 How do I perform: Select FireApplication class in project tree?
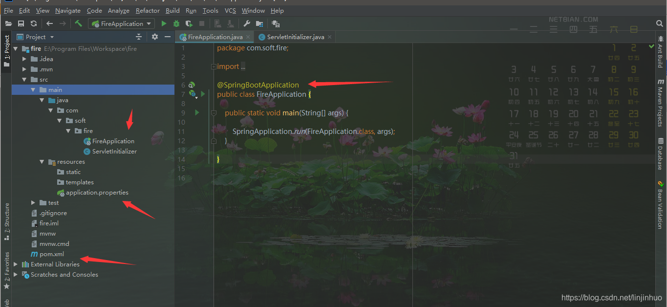[113, 141]
